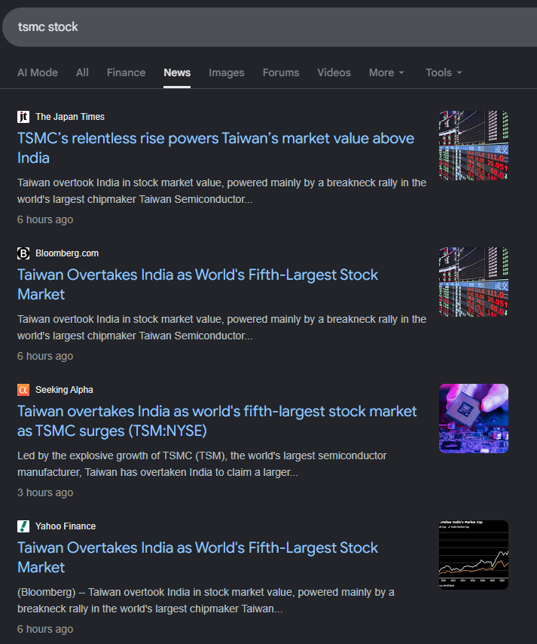Click the Bloomberg.com favicon icon
537x644 pixels.
pos(23,253)
